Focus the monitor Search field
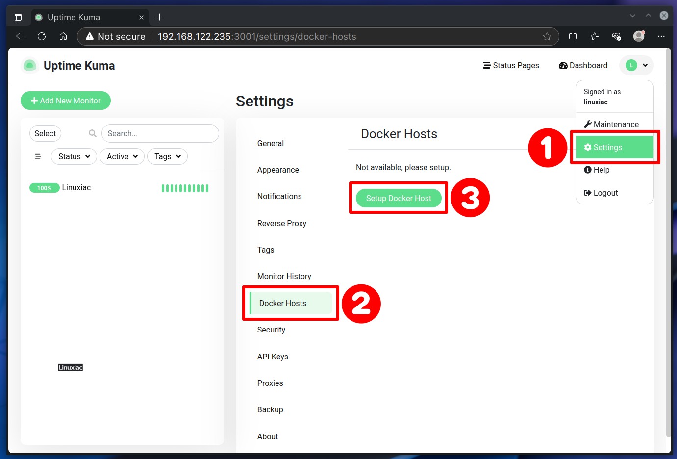 (160, 133)
